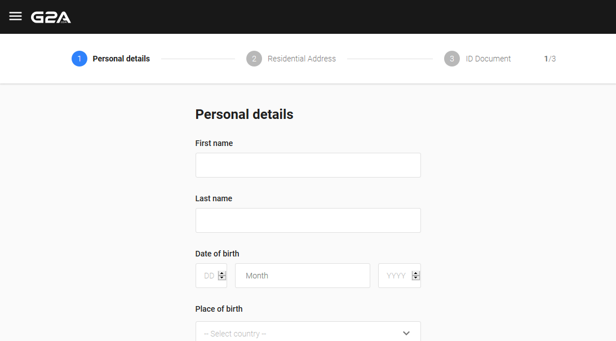The image size is (616, 341).
Task: Increase day with DD up arrow
Action: pyautogui.click(x=222, y=273)
